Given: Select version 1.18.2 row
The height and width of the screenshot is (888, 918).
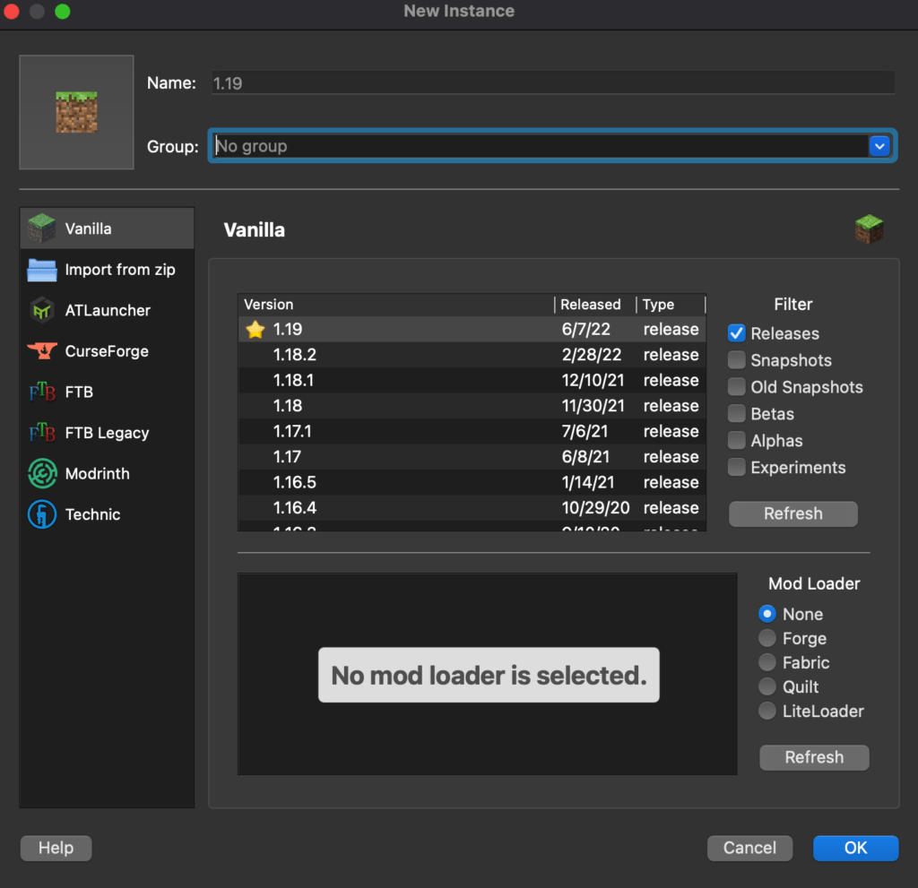Looking at the screenshot, I should click(472, 355).
